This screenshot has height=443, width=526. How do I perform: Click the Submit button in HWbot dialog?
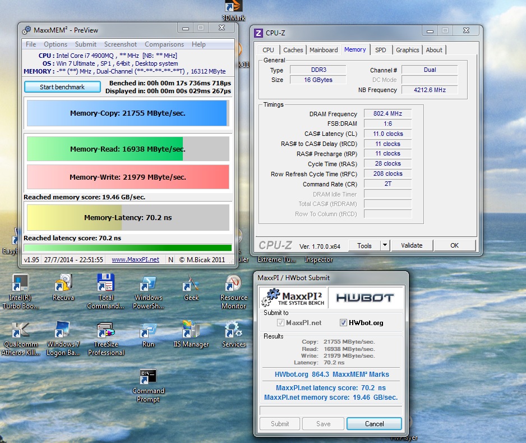[280, 424]
